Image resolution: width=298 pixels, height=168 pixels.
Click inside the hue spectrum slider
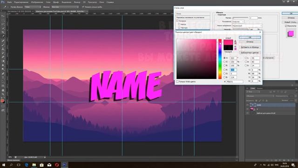(220, 59)
